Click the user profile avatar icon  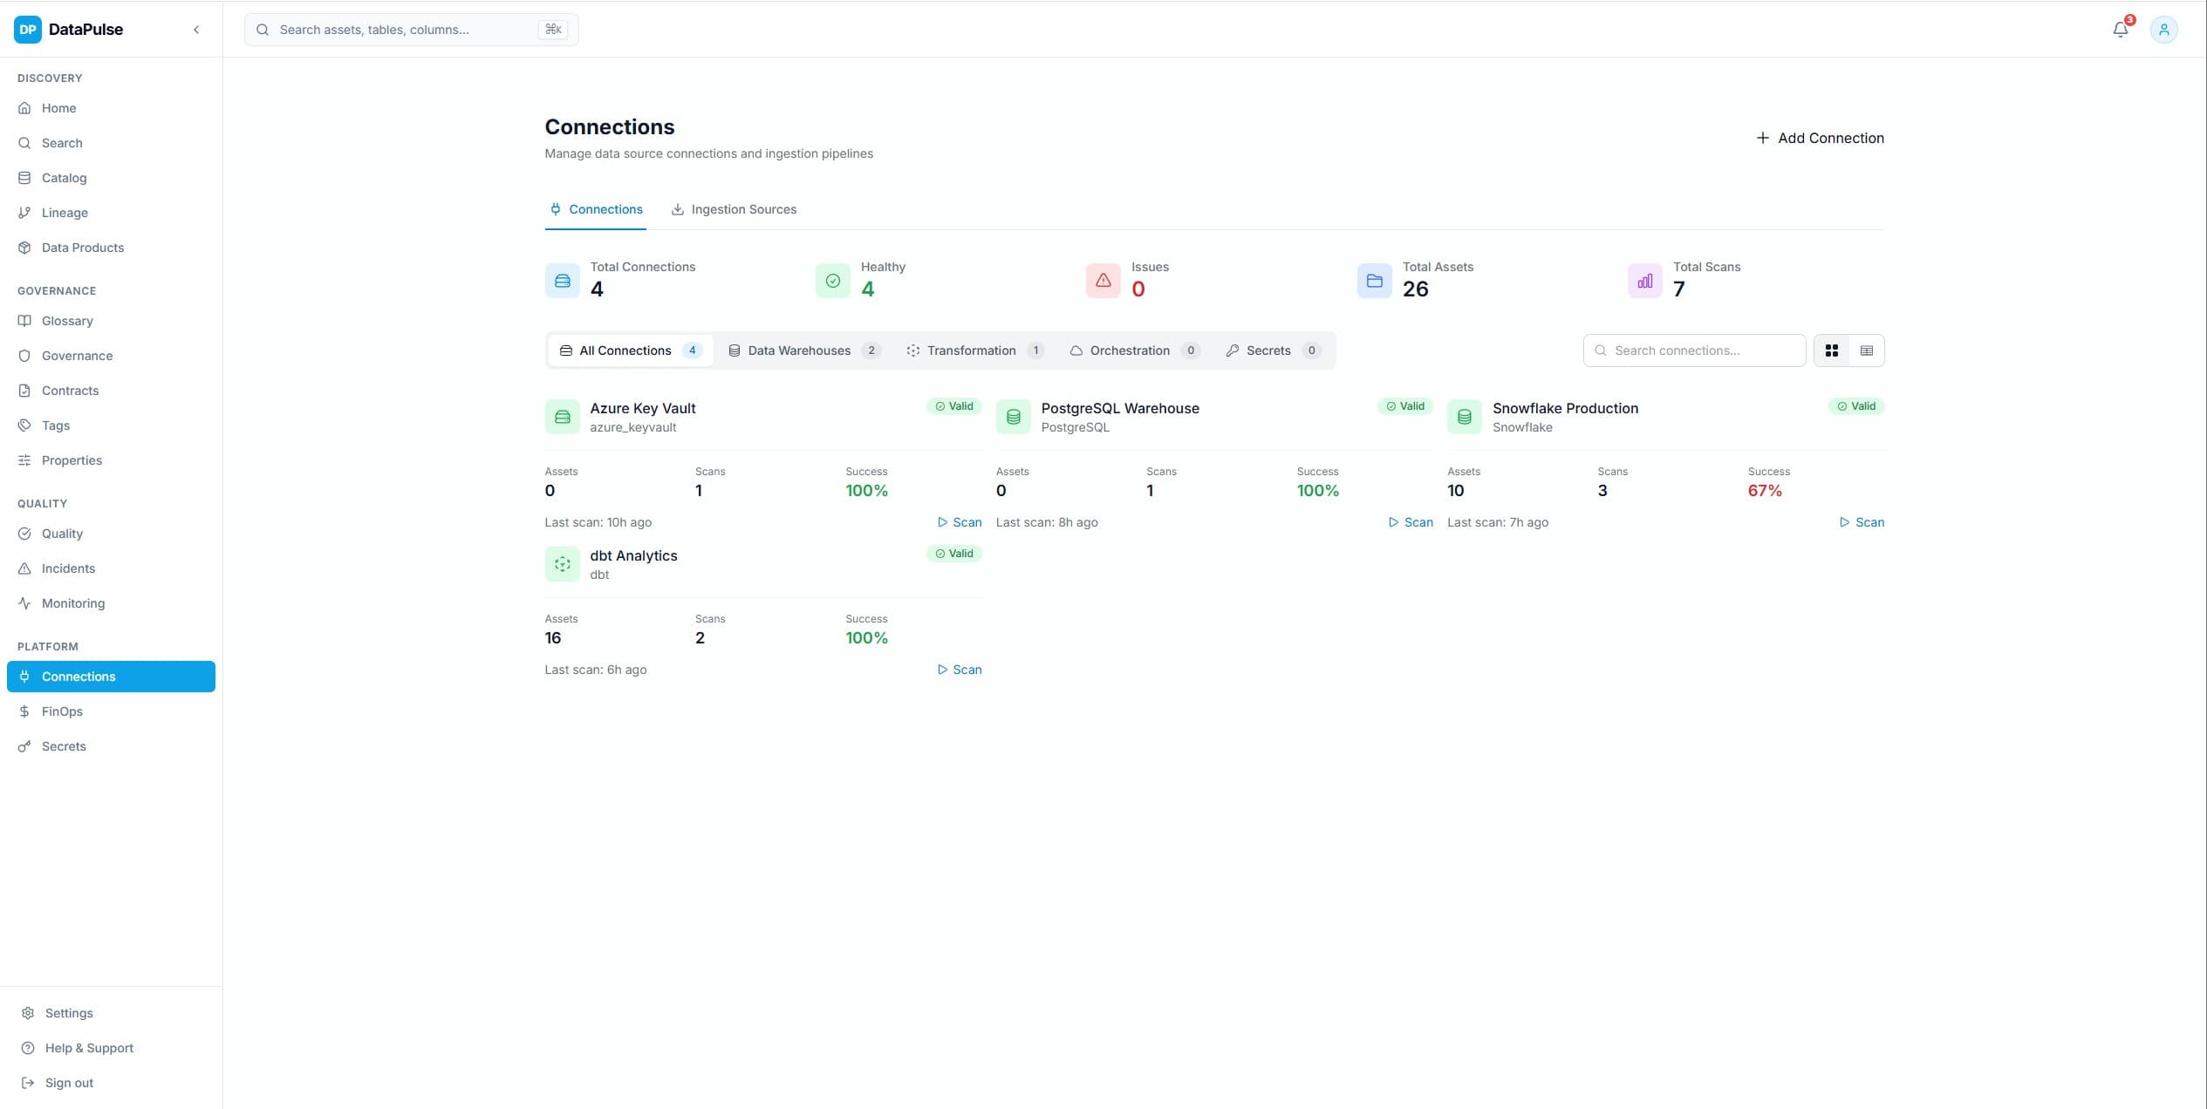pyautogui.click(x=2163, y=30)
